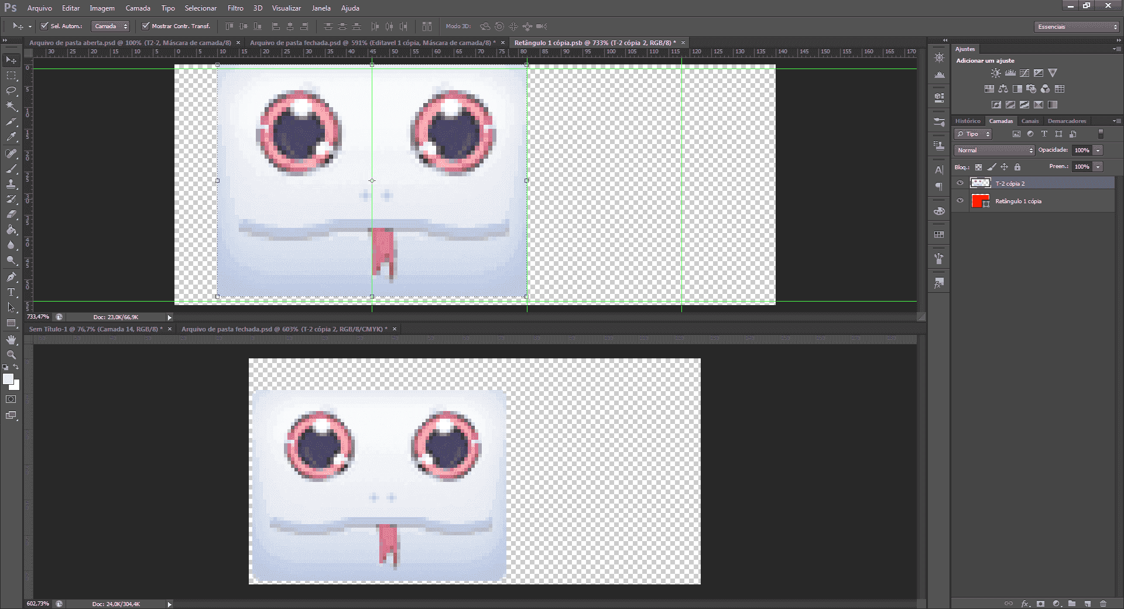The height and width of the screenshot is (609, 1124).
Task: Select the T-2 cópia 2 layer thumbnail
Action: [980, 183]
